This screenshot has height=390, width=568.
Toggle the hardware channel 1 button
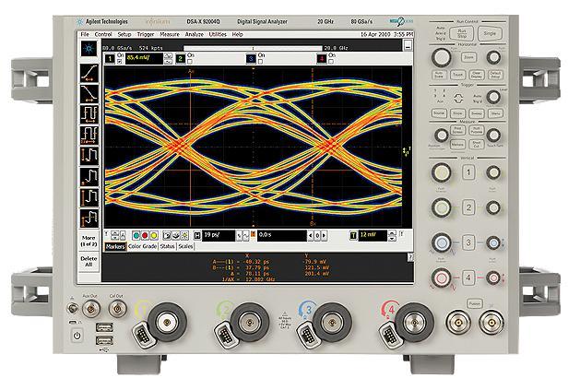[x=468, y=172]
